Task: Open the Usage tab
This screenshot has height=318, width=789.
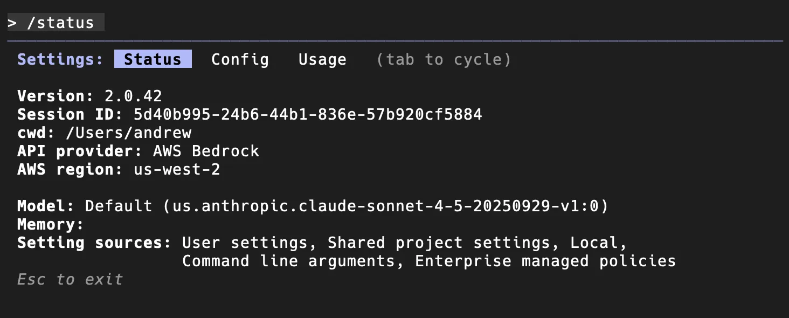Action: click(322, 59)
